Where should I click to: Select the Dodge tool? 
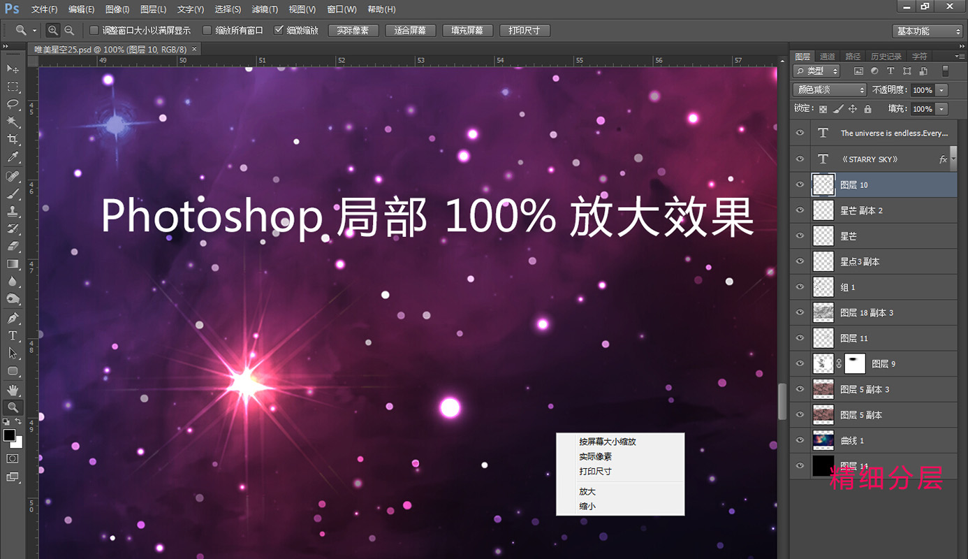13,299
